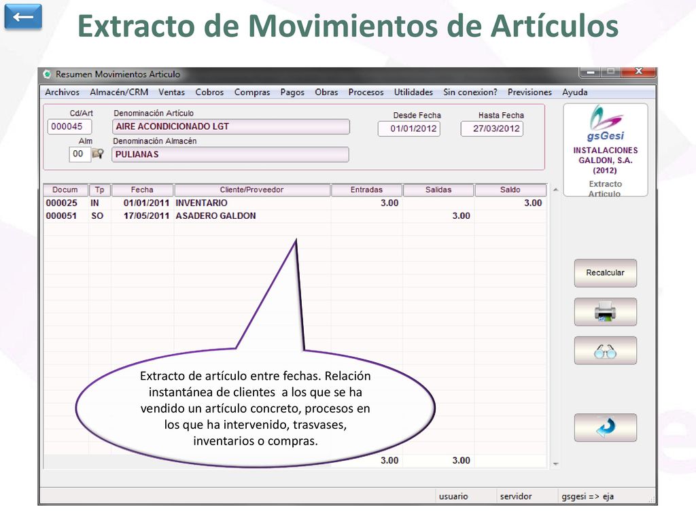Click the Docum column header

(65, 190)
